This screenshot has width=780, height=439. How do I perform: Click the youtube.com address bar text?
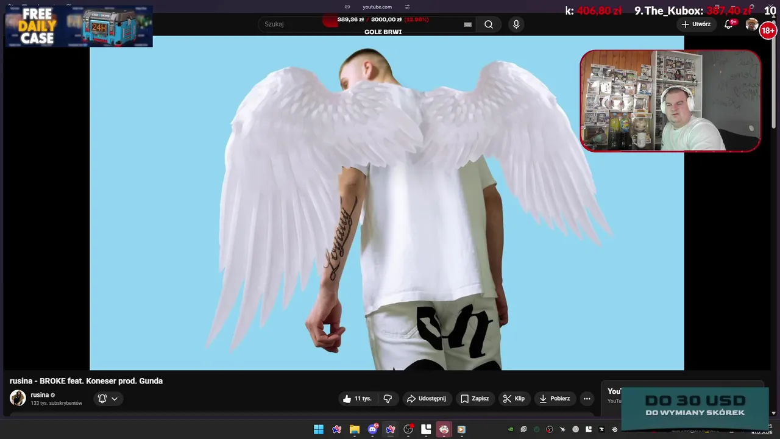[377, 7]
